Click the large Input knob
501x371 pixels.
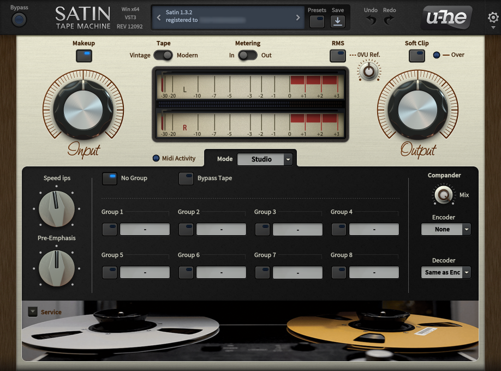83,109
